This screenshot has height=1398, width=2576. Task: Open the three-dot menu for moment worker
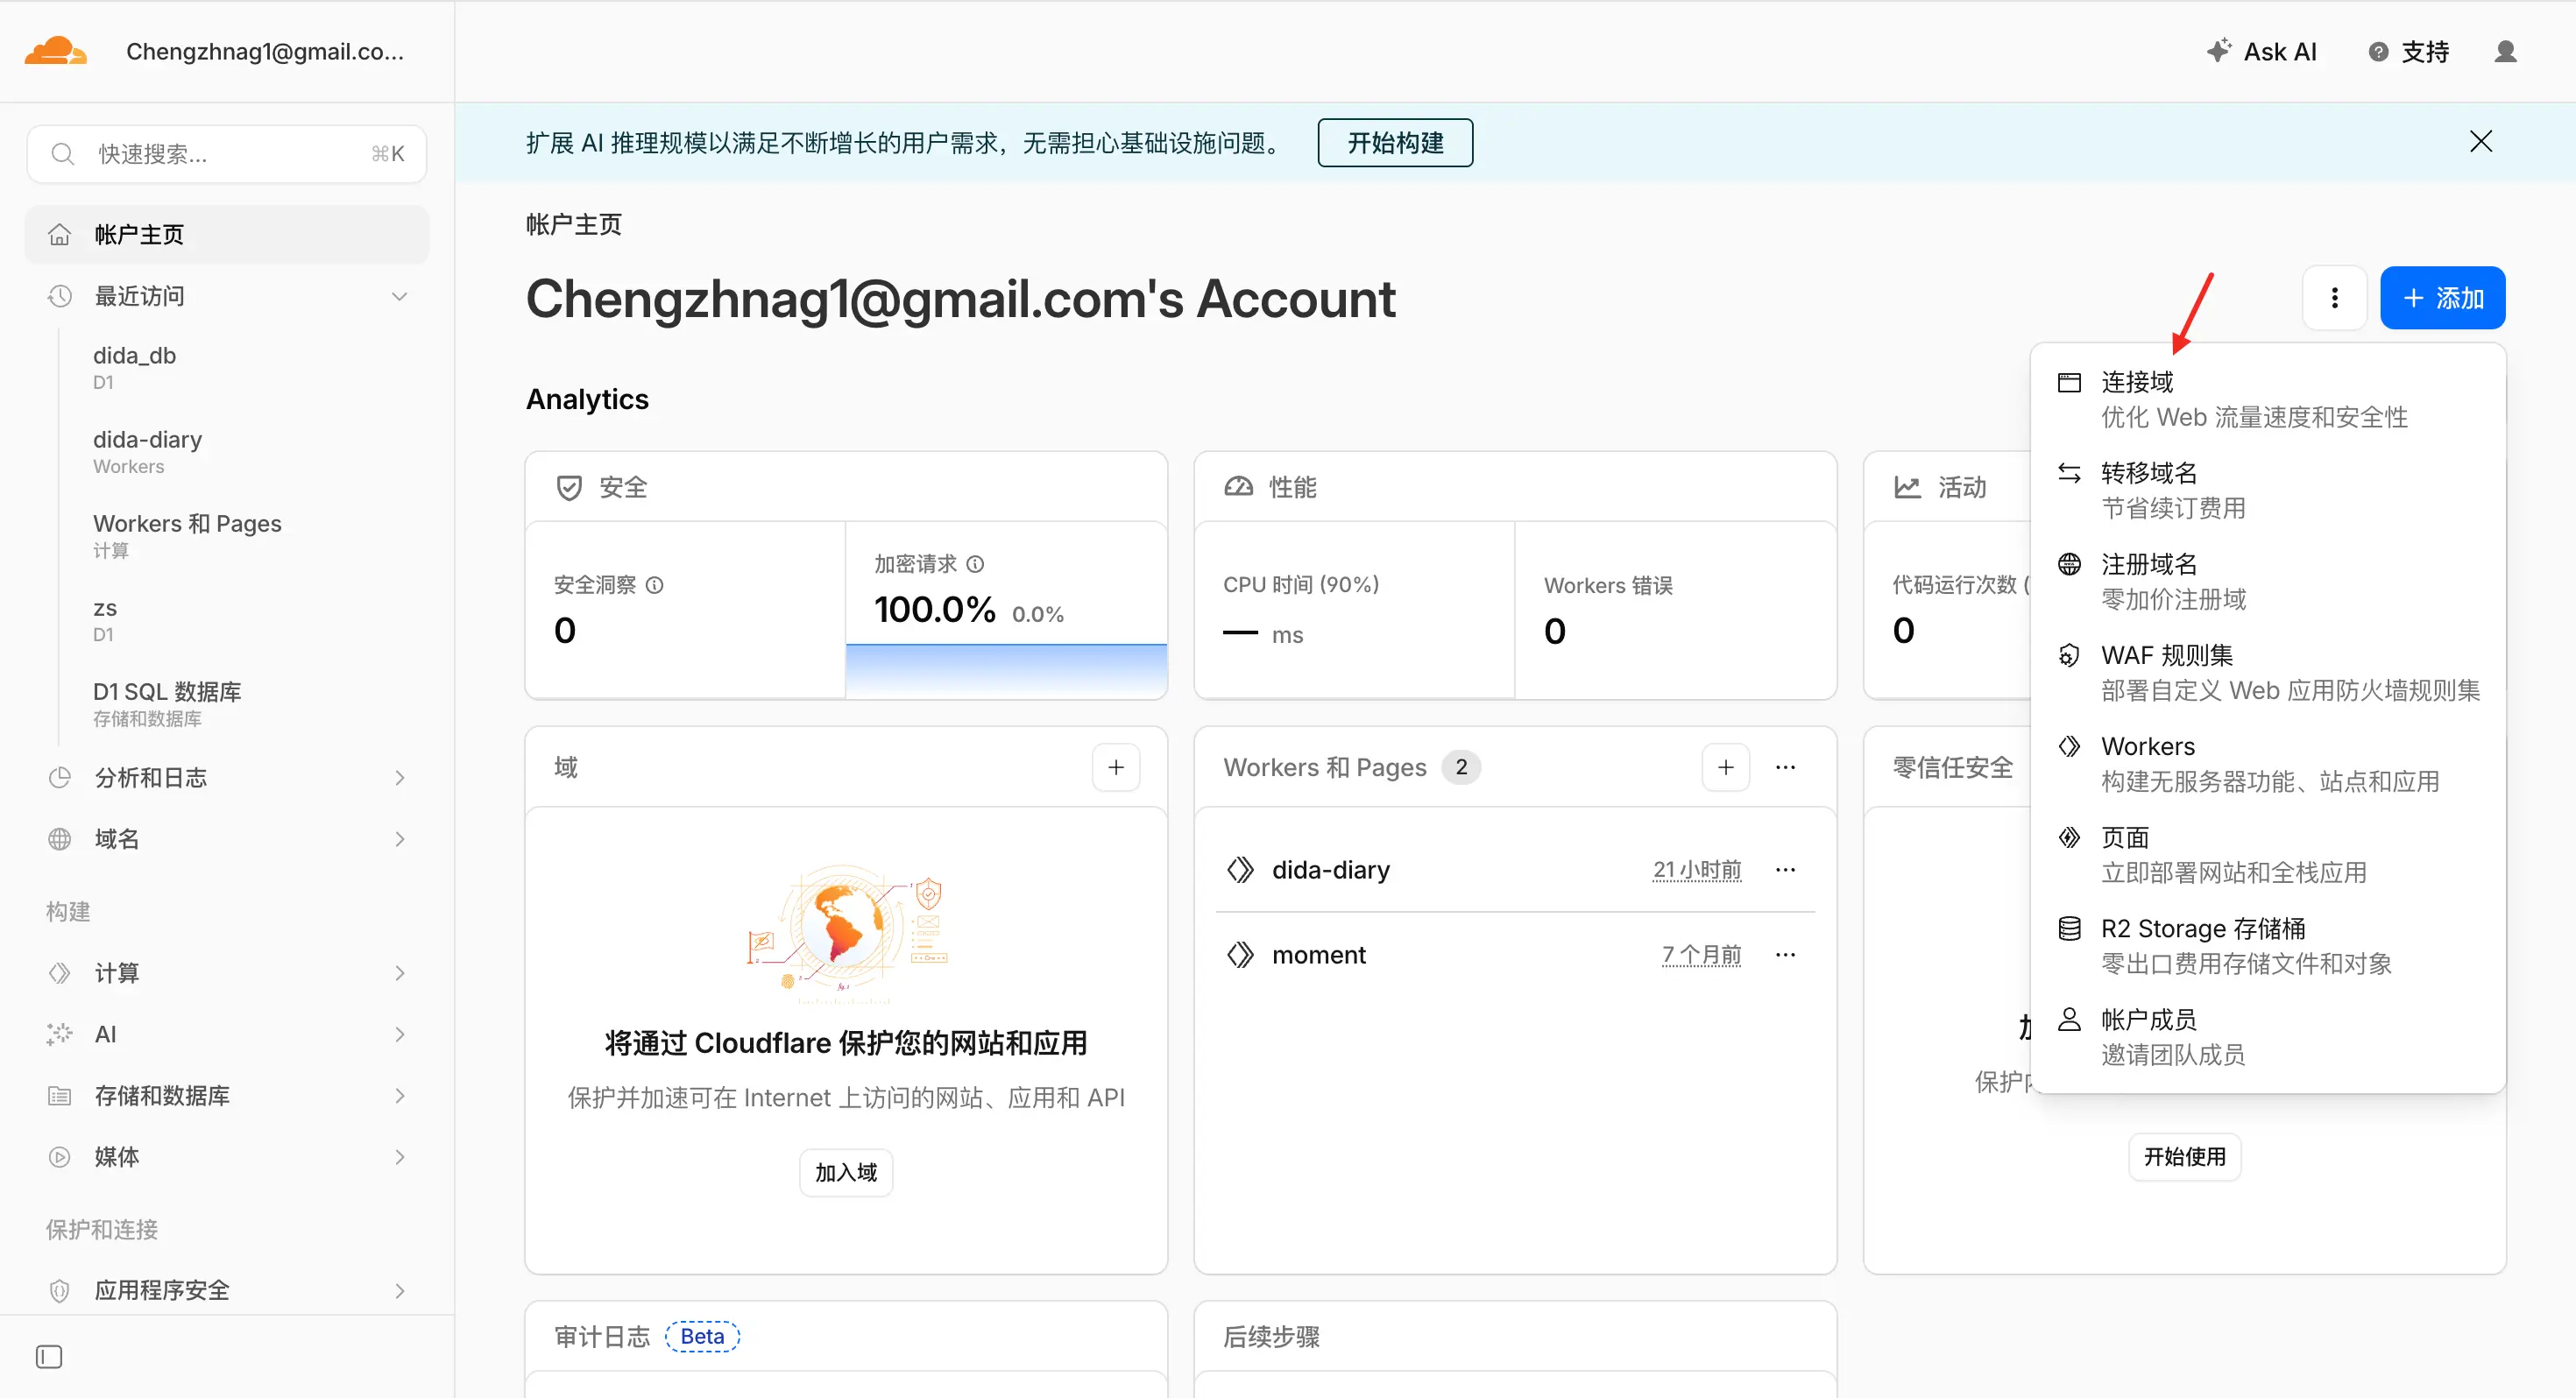coord(1785,955)
